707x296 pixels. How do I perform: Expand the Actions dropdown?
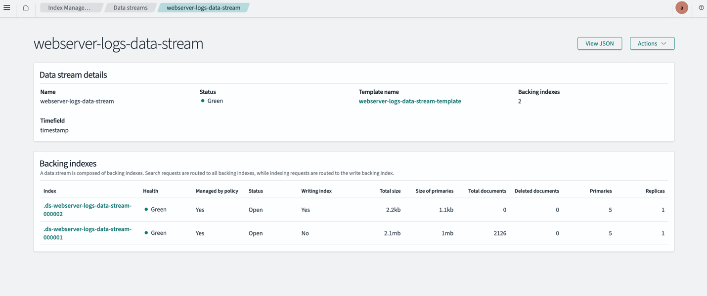pos(652,43)
